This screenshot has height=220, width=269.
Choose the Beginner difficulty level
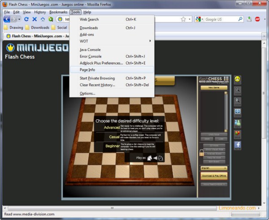coord(113,146)
